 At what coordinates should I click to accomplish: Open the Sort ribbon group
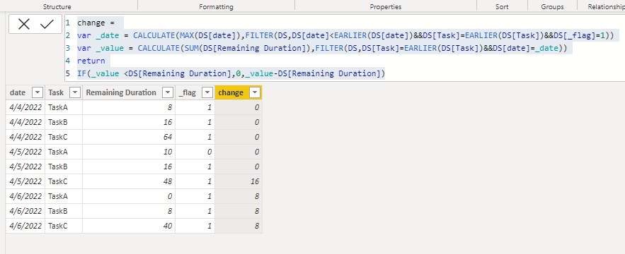tap(502, 7)
